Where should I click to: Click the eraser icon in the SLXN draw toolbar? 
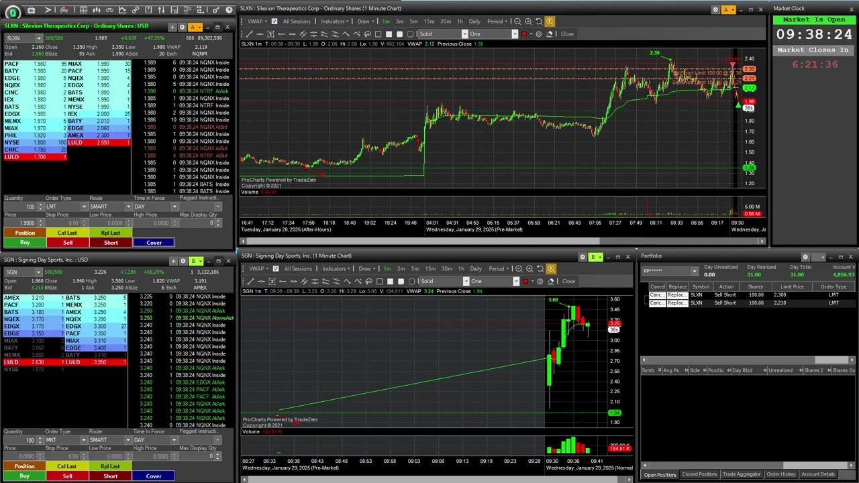point(550,34)
